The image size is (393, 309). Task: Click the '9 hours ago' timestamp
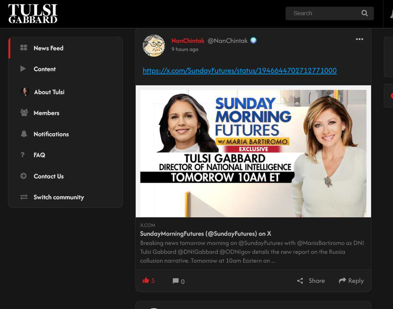[x=185, y=49]
